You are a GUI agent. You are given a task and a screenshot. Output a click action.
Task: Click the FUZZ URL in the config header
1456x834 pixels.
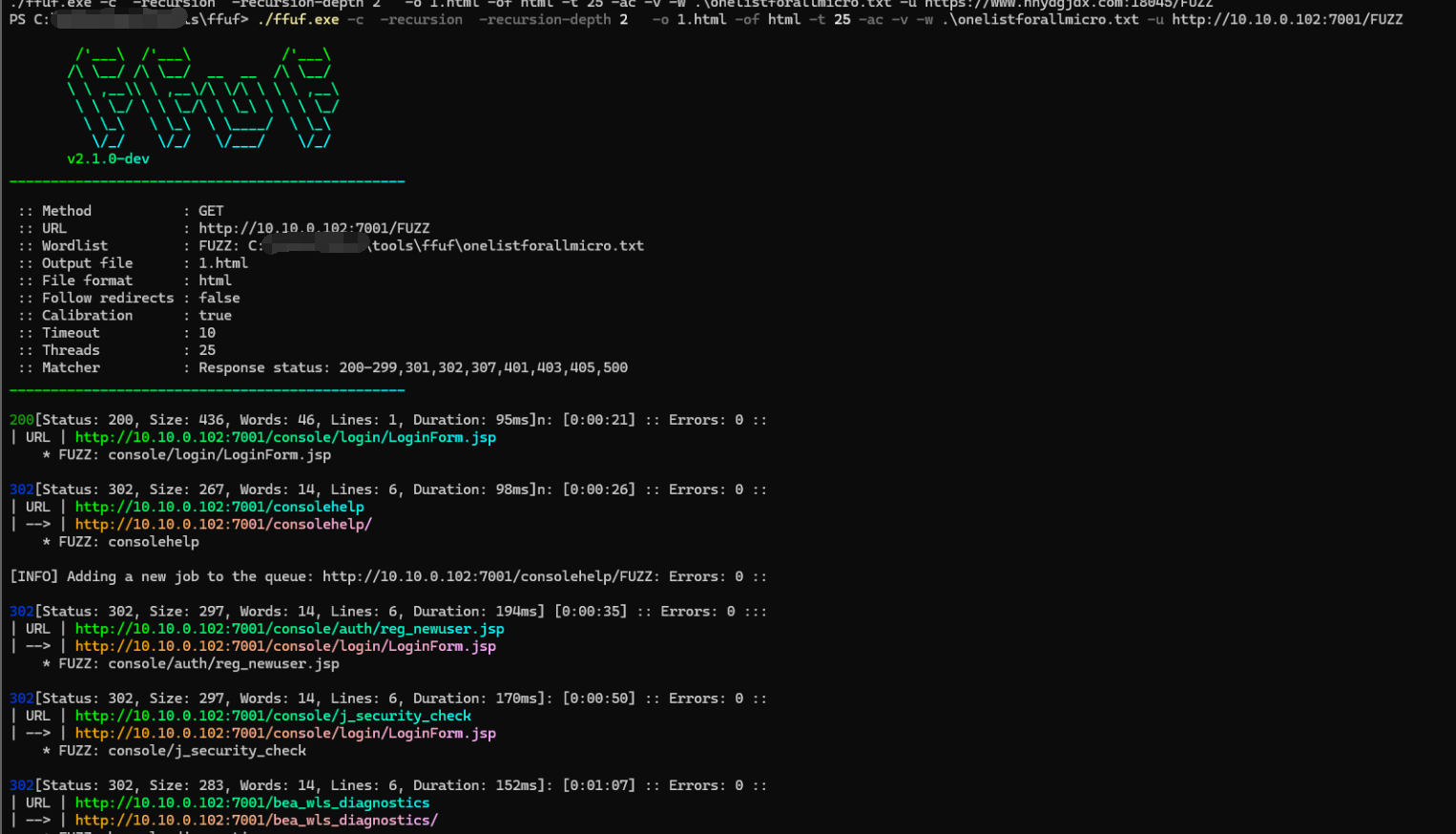coord(314,229)
